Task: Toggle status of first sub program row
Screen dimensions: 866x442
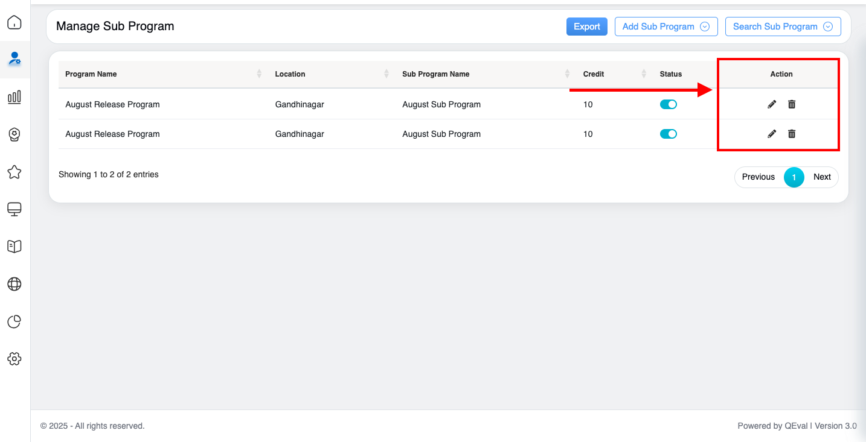Action: [x=668, y=104]
